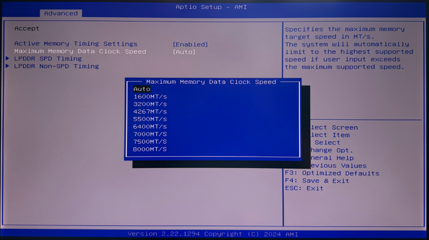This screenshot has height=240, width=429.
Task: Click the Version 2.22.1294 copyright footer
Action: (213, 234)
